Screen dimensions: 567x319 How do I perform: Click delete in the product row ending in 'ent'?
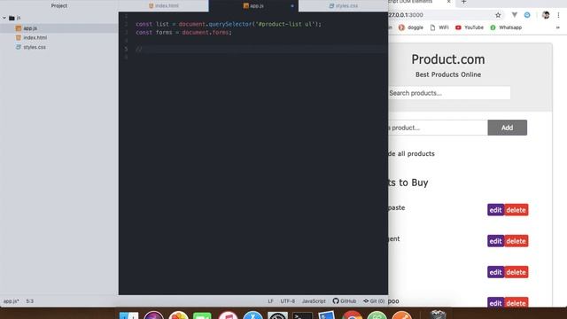pos(516,241)
